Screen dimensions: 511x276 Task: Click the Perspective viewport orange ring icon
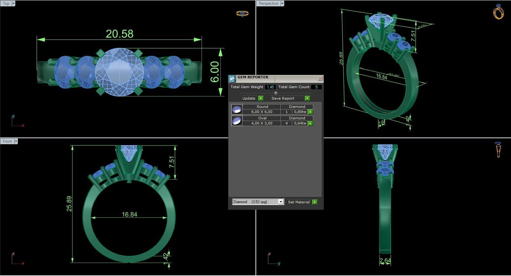click(499, 12)
